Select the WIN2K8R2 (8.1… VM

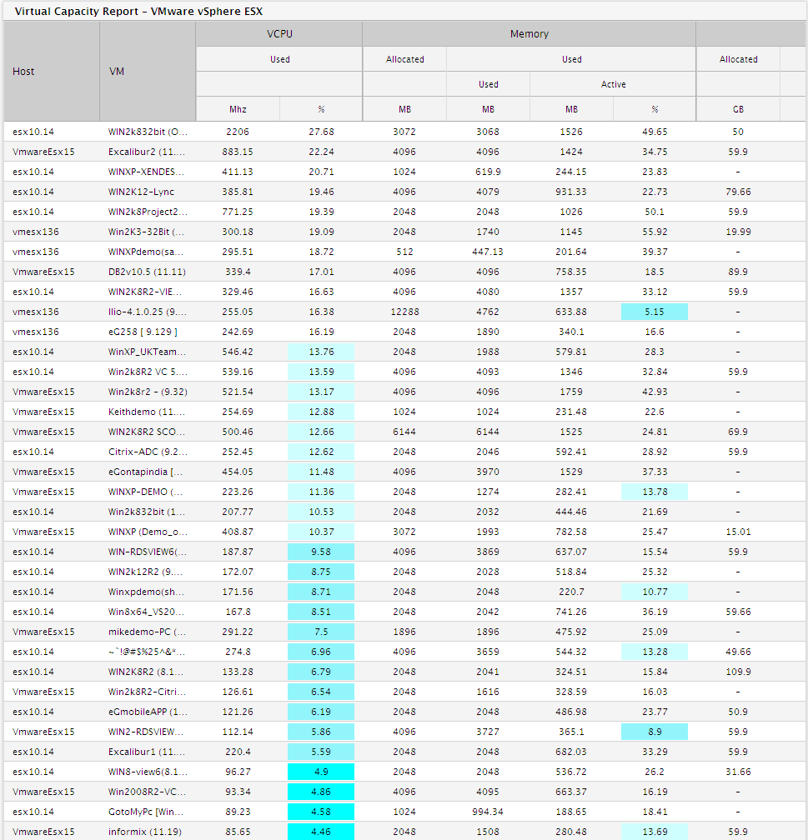145,672
